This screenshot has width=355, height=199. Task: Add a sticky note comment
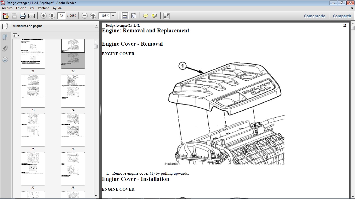tap(146, 16)
